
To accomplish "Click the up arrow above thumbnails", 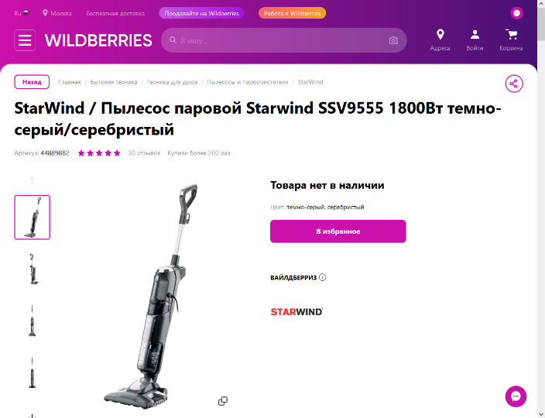I will point(32,180).
